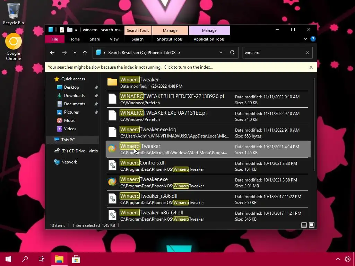Screen dimensions: 355x266
Task: Show hidden system tray icons
Action: click(338, 259)
